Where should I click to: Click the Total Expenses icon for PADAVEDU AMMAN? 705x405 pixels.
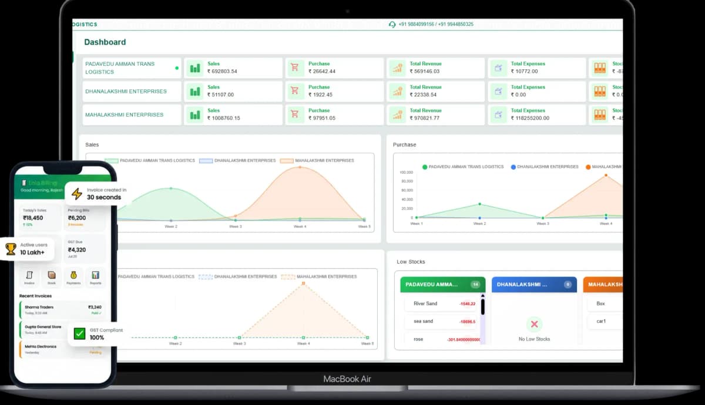pyautogui.click(x=498, y=68)
